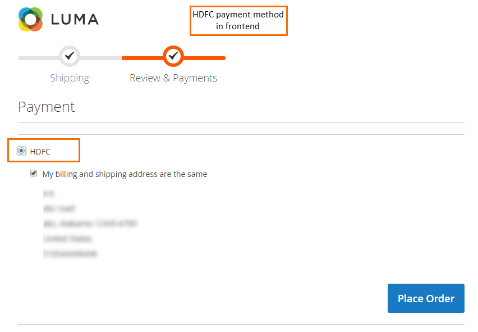The image size is (478, 332).
Task: Uncheck billing and shipping address are the same
Action: click(34, 173)
